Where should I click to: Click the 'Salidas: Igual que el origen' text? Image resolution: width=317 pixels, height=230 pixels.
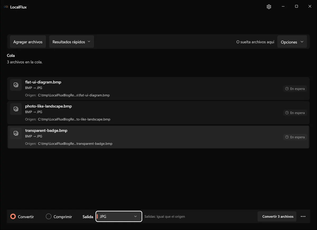click(165, 217)
